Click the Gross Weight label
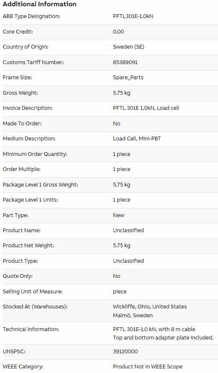The height and width of the screenshot is (373, 218). point(20,93)
